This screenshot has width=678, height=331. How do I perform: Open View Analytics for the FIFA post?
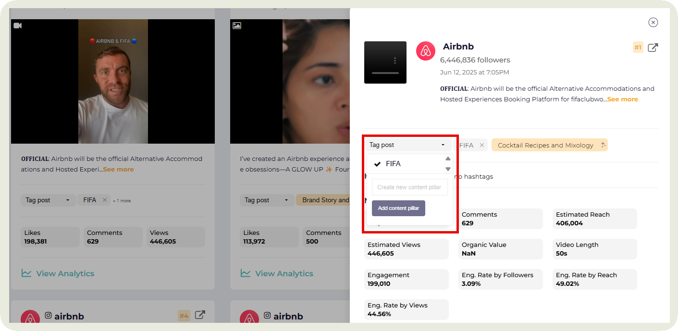(x=65, y=273)
